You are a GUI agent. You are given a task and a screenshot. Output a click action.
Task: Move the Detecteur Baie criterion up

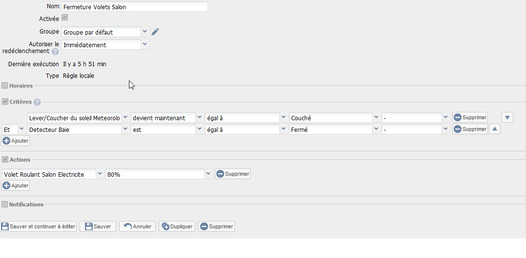[x=494, y=129]
